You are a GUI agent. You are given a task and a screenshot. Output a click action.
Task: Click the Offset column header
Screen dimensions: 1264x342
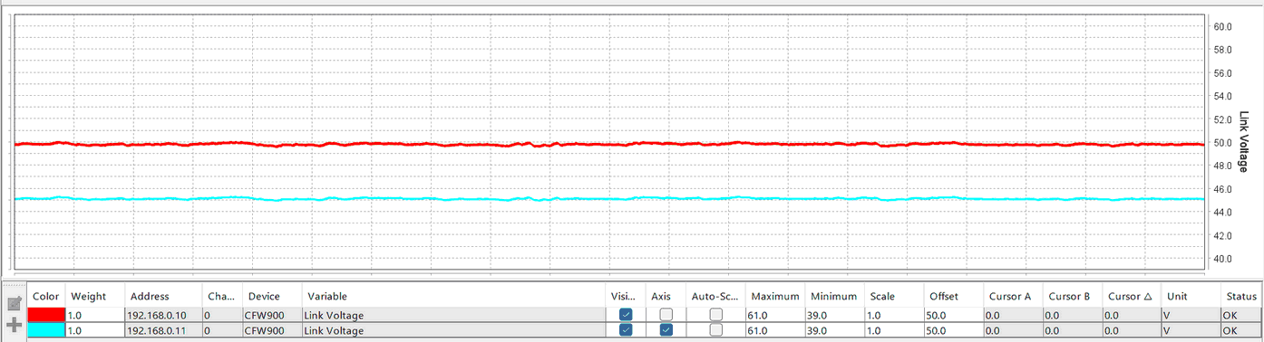pyautogui.click(x=954, y=296)
